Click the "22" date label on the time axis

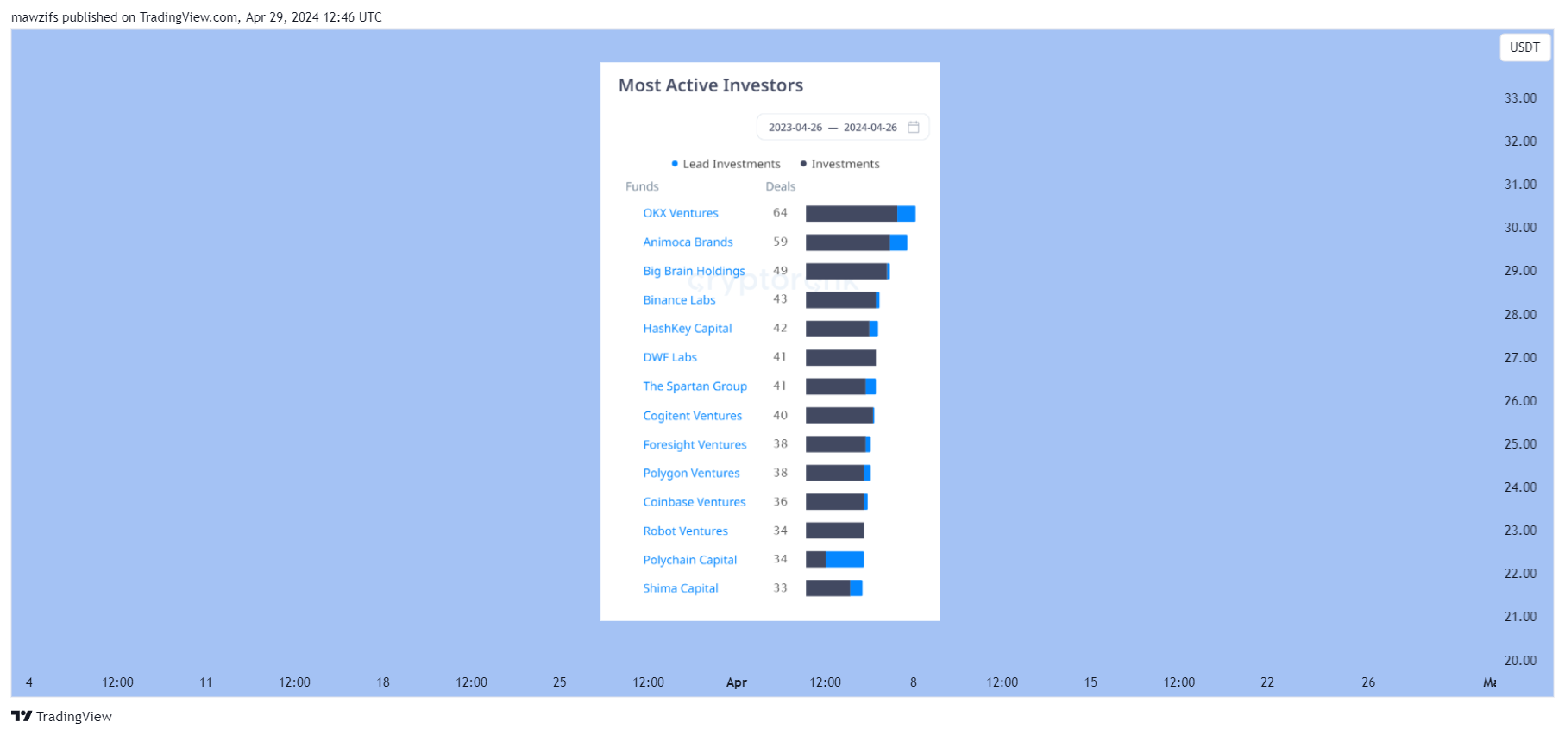[1267, 682]
